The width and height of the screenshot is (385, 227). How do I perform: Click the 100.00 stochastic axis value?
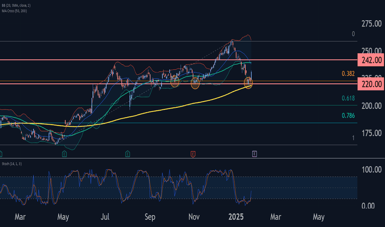click(x=371, y=170)
